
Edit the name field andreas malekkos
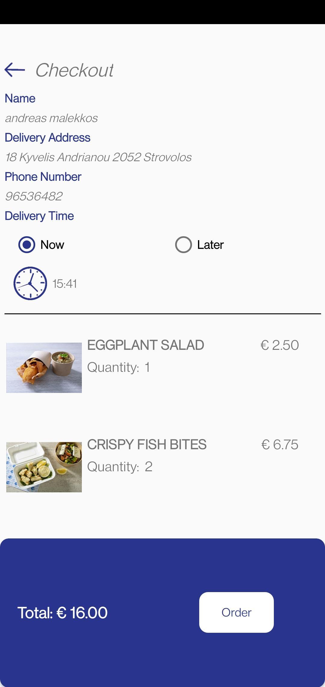(51, 118)
